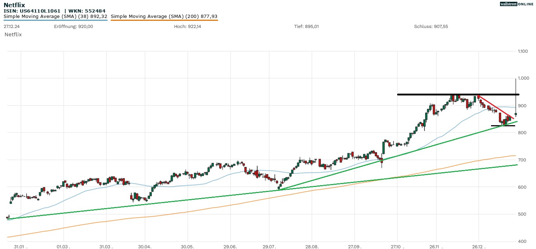The image size is (536, 249).
Task: Select the SMA (38) legend label
Action: coord(55,16)
